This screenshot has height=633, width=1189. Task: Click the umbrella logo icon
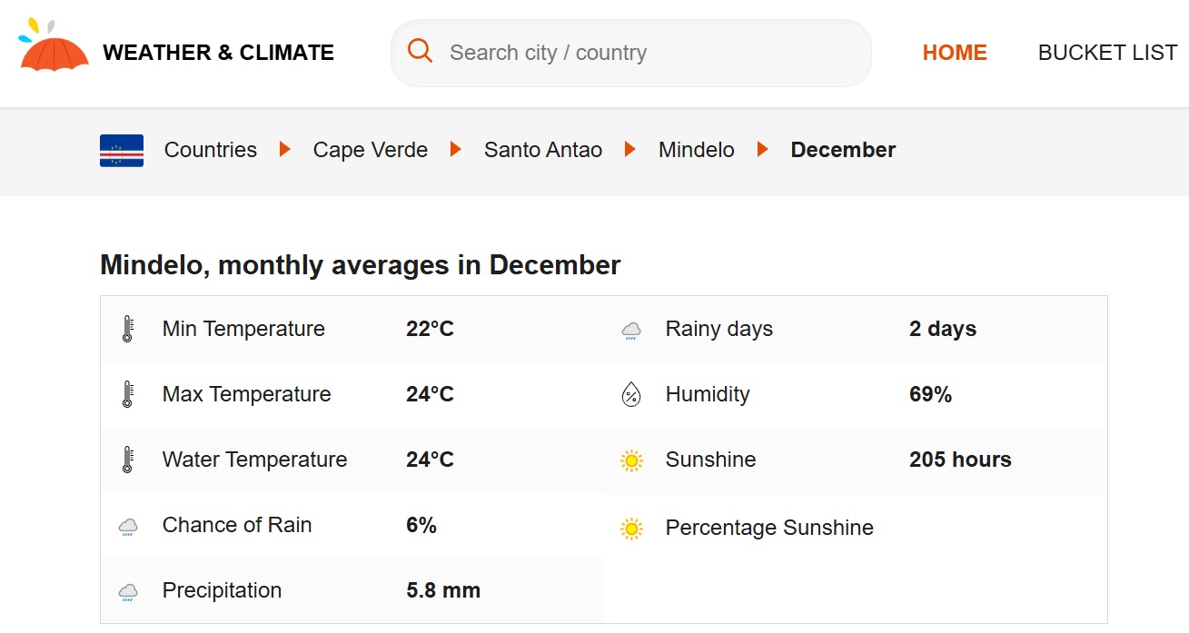pos(54,51)
